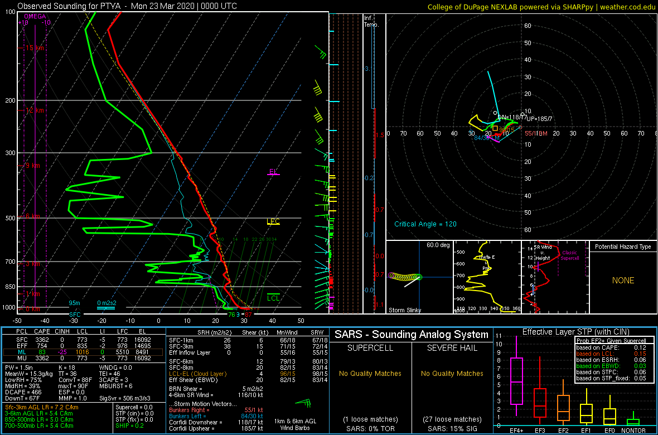658x435 pixels.
Task: Click the '3 km' height label
Action: point(33,264)
